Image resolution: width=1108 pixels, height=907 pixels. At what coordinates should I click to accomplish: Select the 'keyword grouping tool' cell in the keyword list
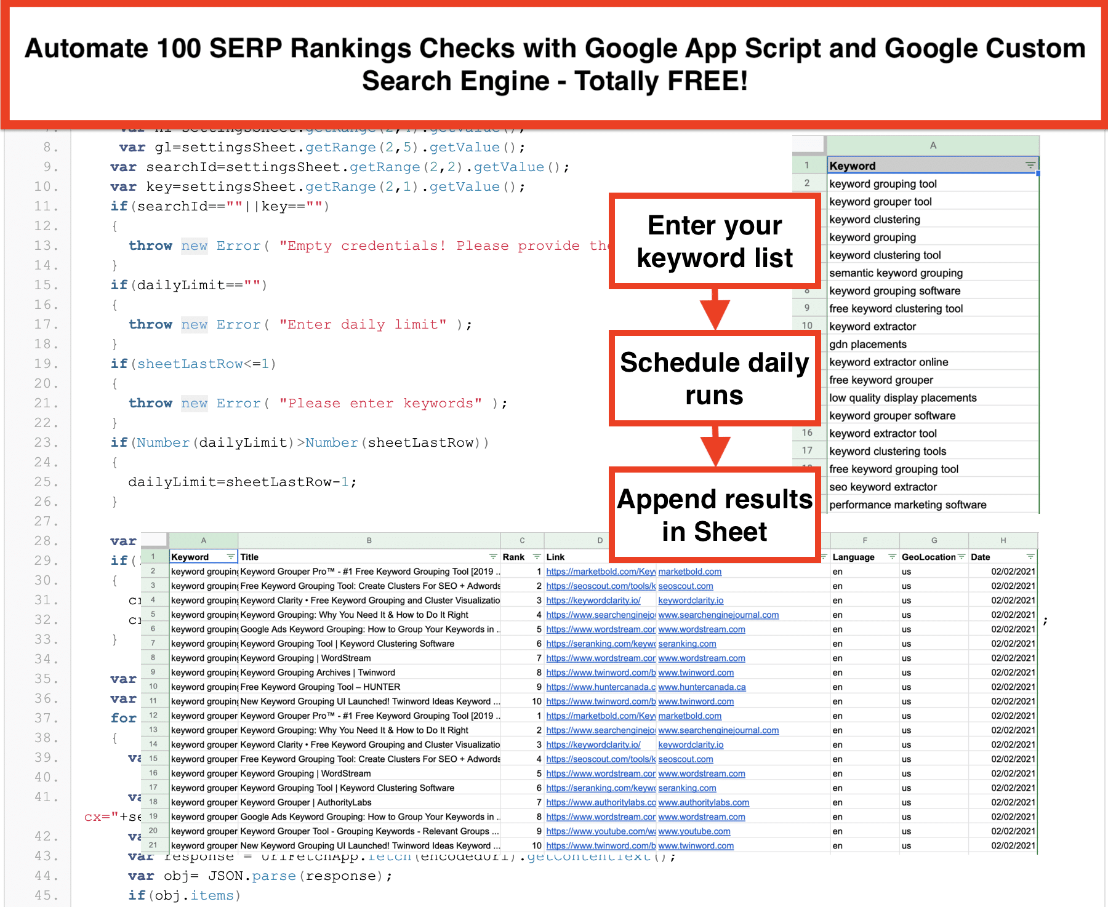883,183
